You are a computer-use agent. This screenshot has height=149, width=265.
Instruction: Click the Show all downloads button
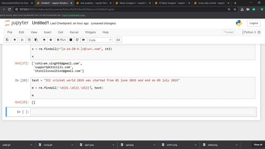tap(258, 145)
